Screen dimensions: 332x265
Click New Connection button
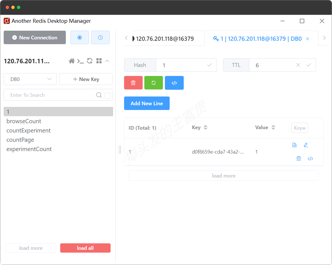35,37
